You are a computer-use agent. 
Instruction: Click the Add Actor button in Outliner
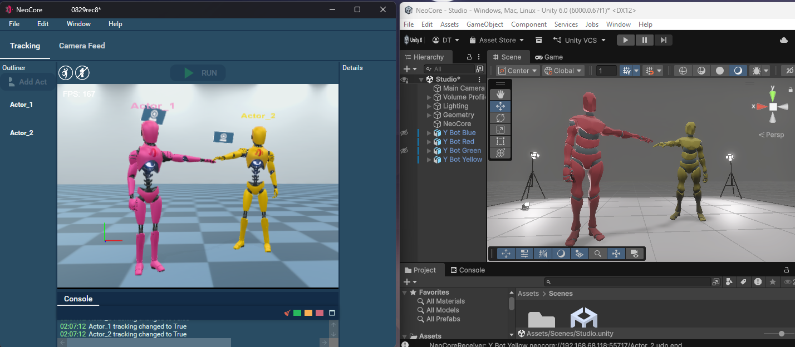[28, 82]
